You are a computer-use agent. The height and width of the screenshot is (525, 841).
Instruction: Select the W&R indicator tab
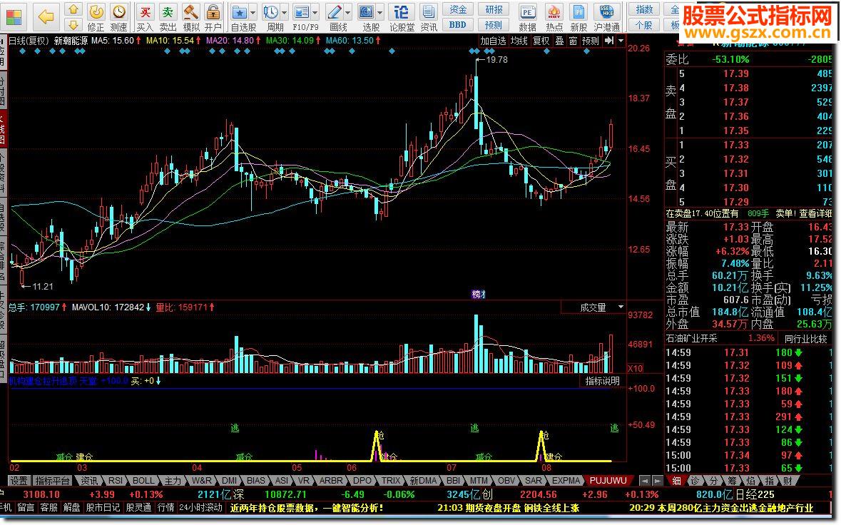pyautogui.click(x=201, y=481)
